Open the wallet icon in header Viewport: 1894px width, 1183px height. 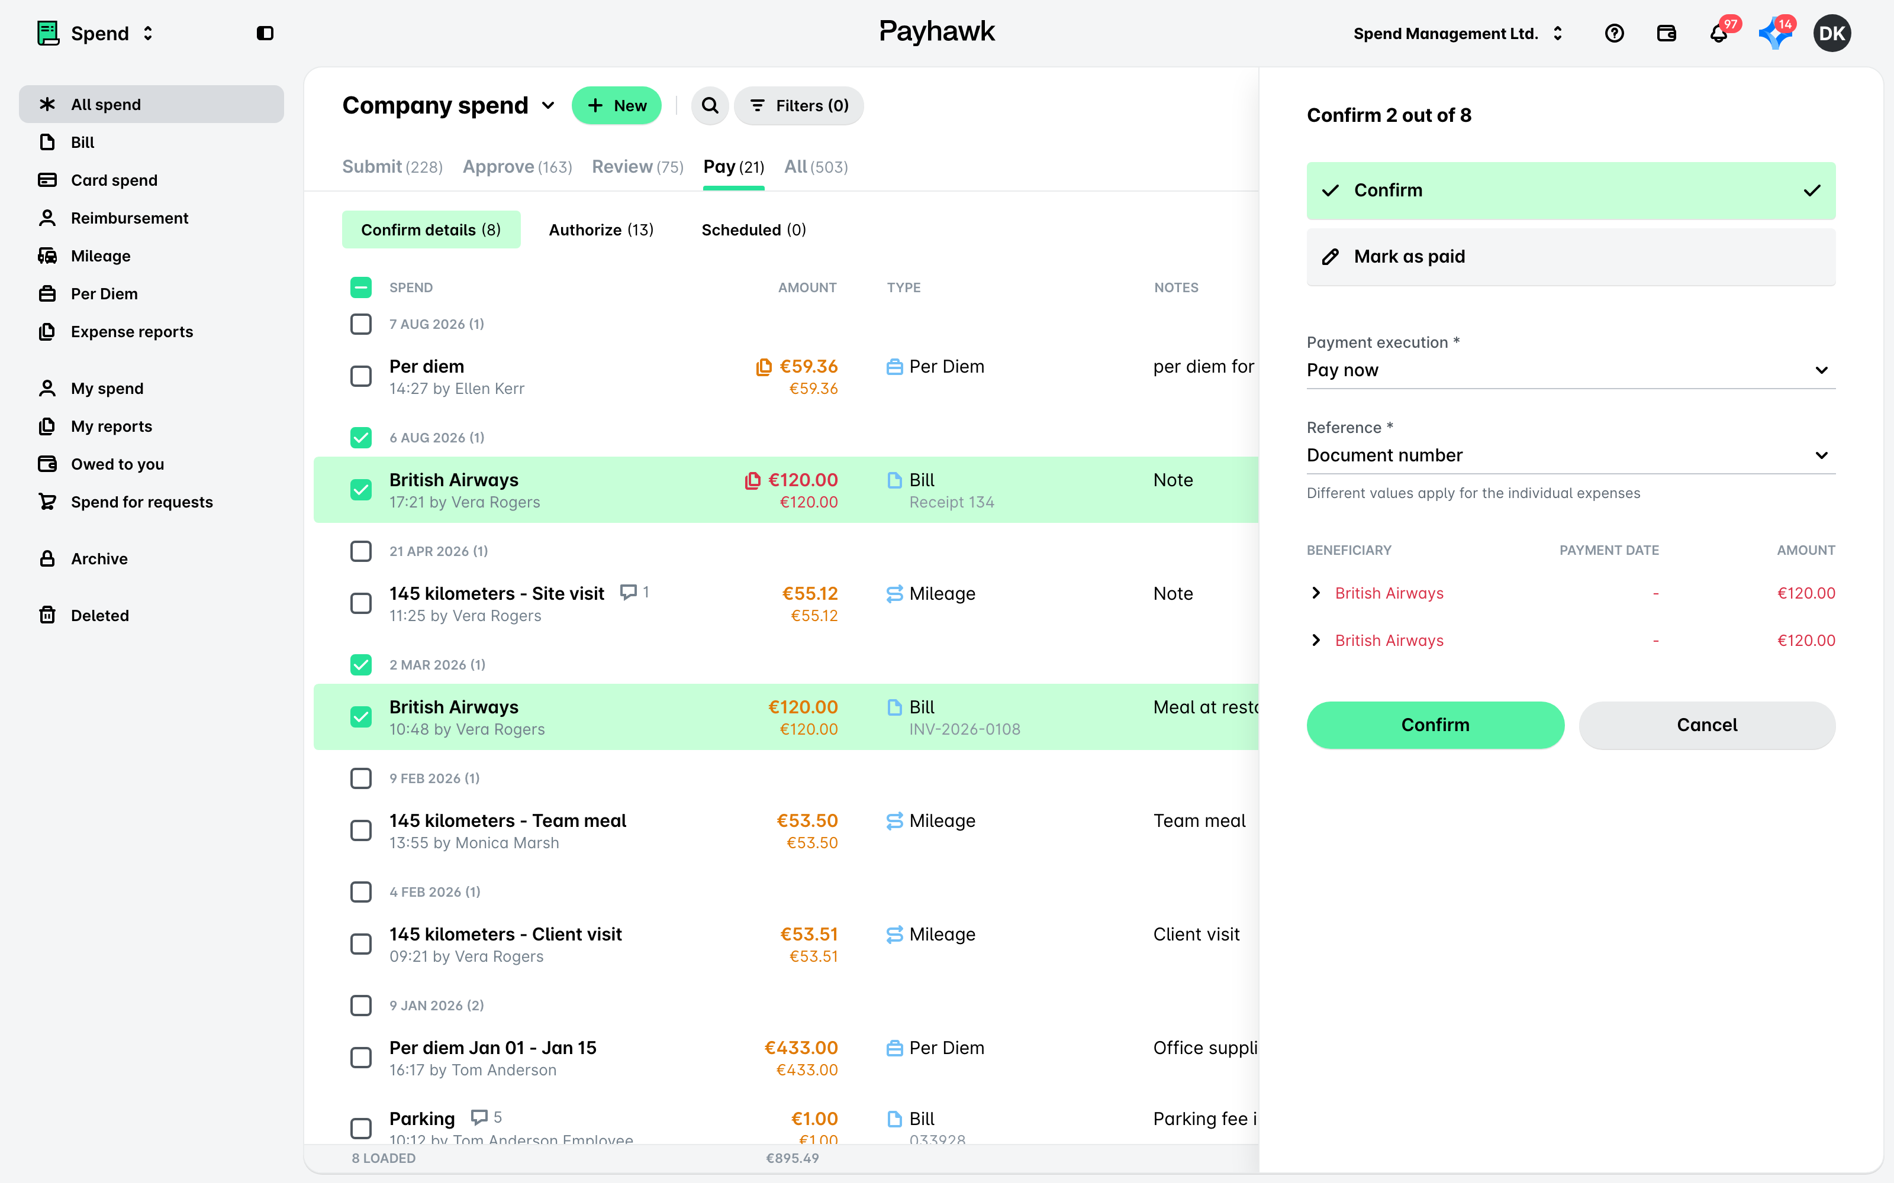pyautogui.click(x=1666, y=33)
